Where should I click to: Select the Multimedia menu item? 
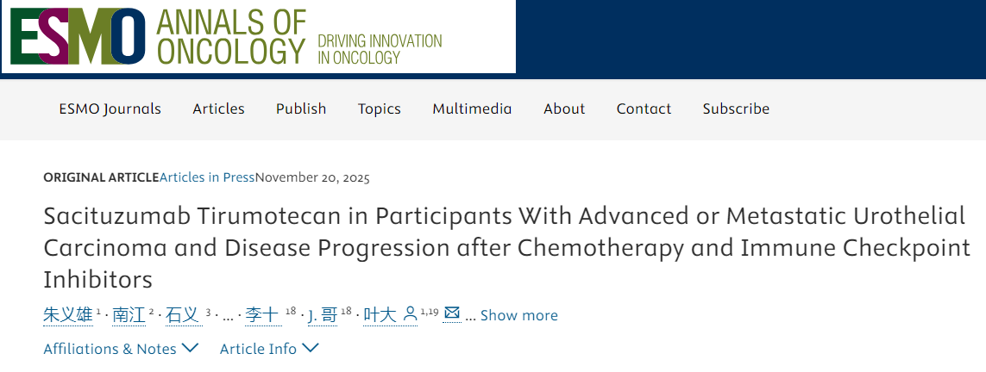click(x=472, y=108)
